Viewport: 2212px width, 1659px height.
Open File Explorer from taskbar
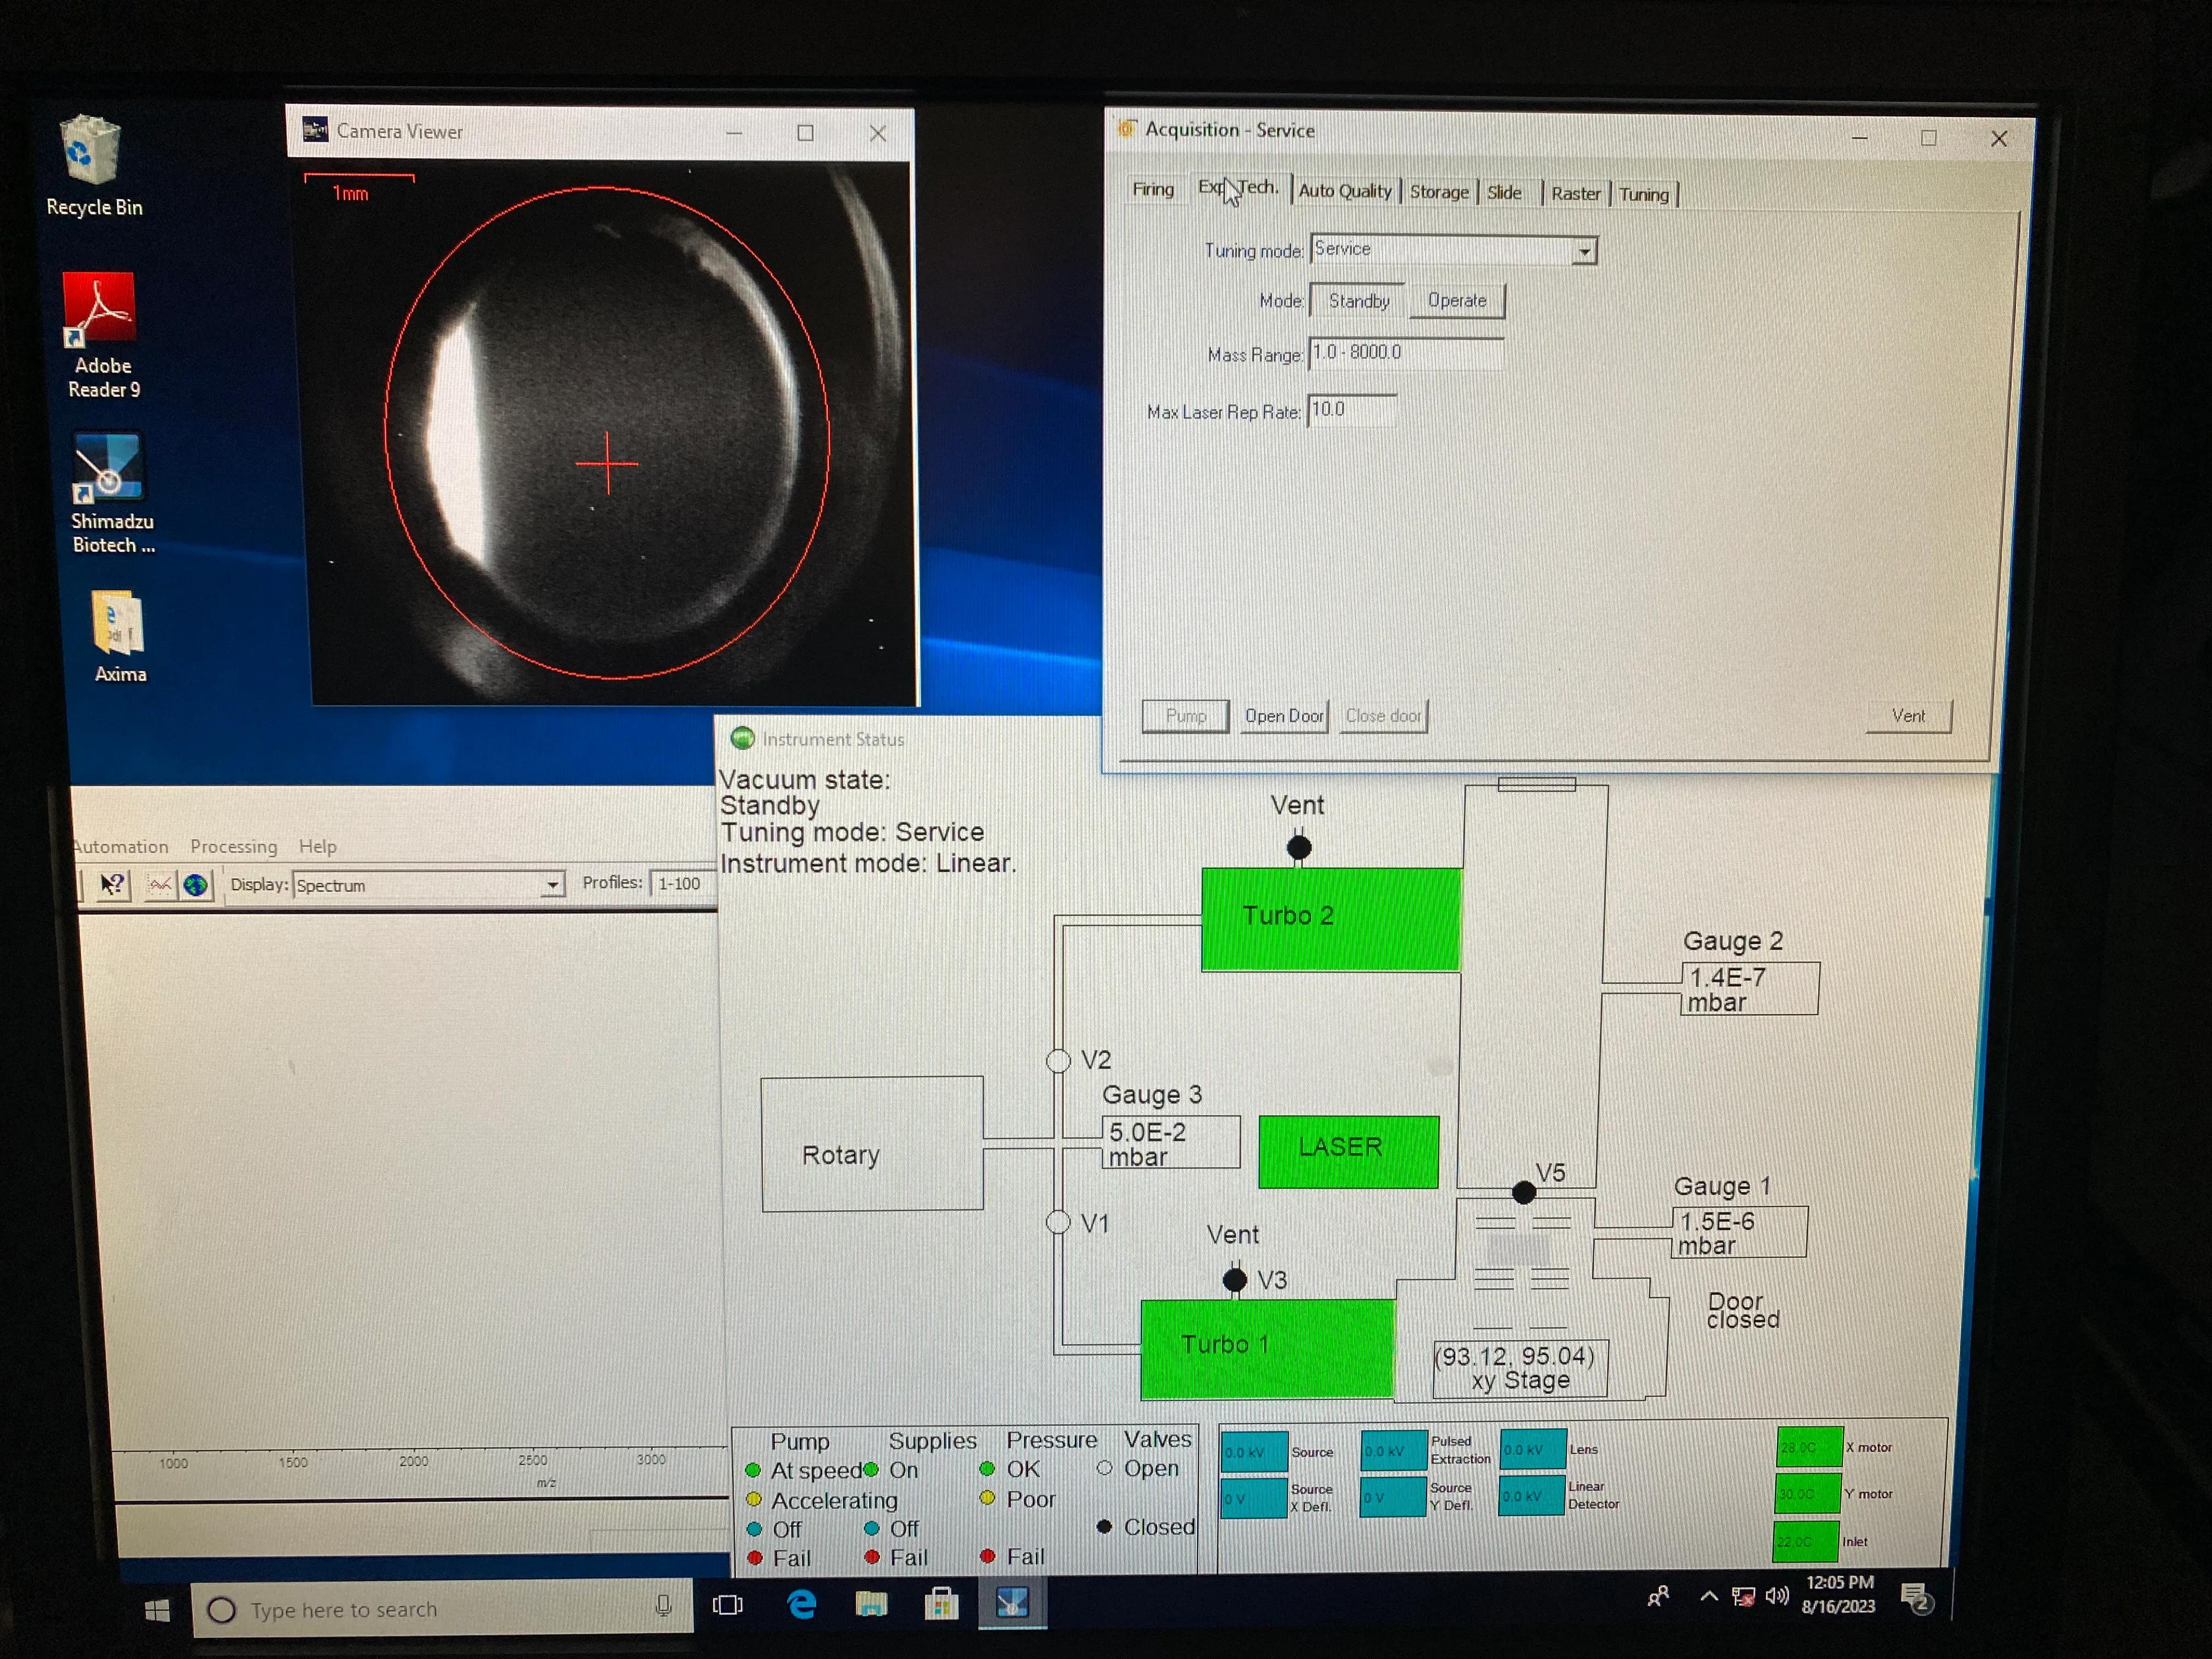coord(871,1605)
